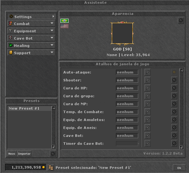The image size is (189, 173).
Task: Open the Settings menu
Action: pyautogui.click(x=31, y=16)
